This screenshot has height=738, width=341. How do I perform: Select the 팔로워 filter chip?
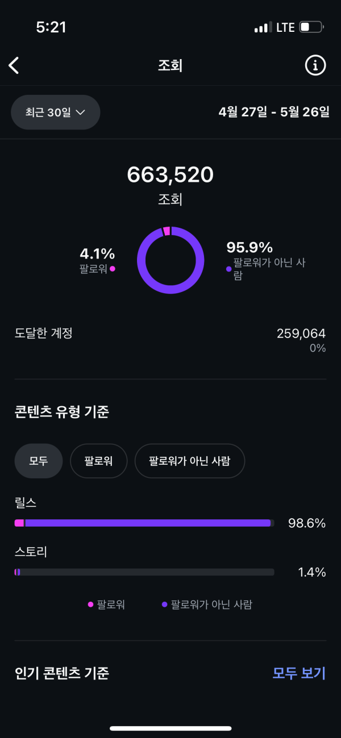[x=98, y=461]
